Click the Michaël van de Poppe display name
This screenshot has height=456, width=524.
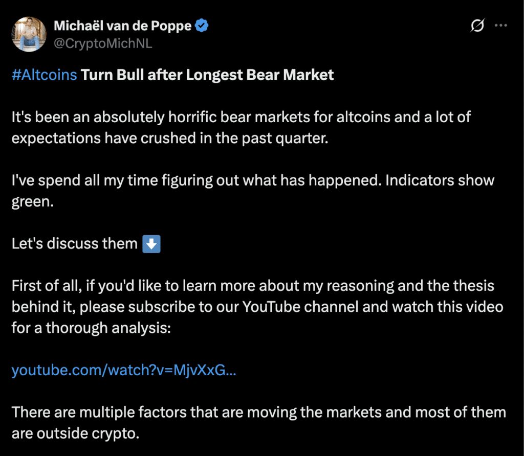tap(123, 26)
